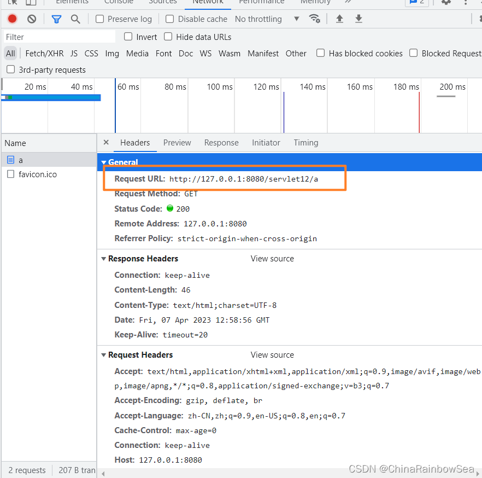This screenshot has width=482, height=478.
Task: Filter by Img requests
Action: point(112,54)
